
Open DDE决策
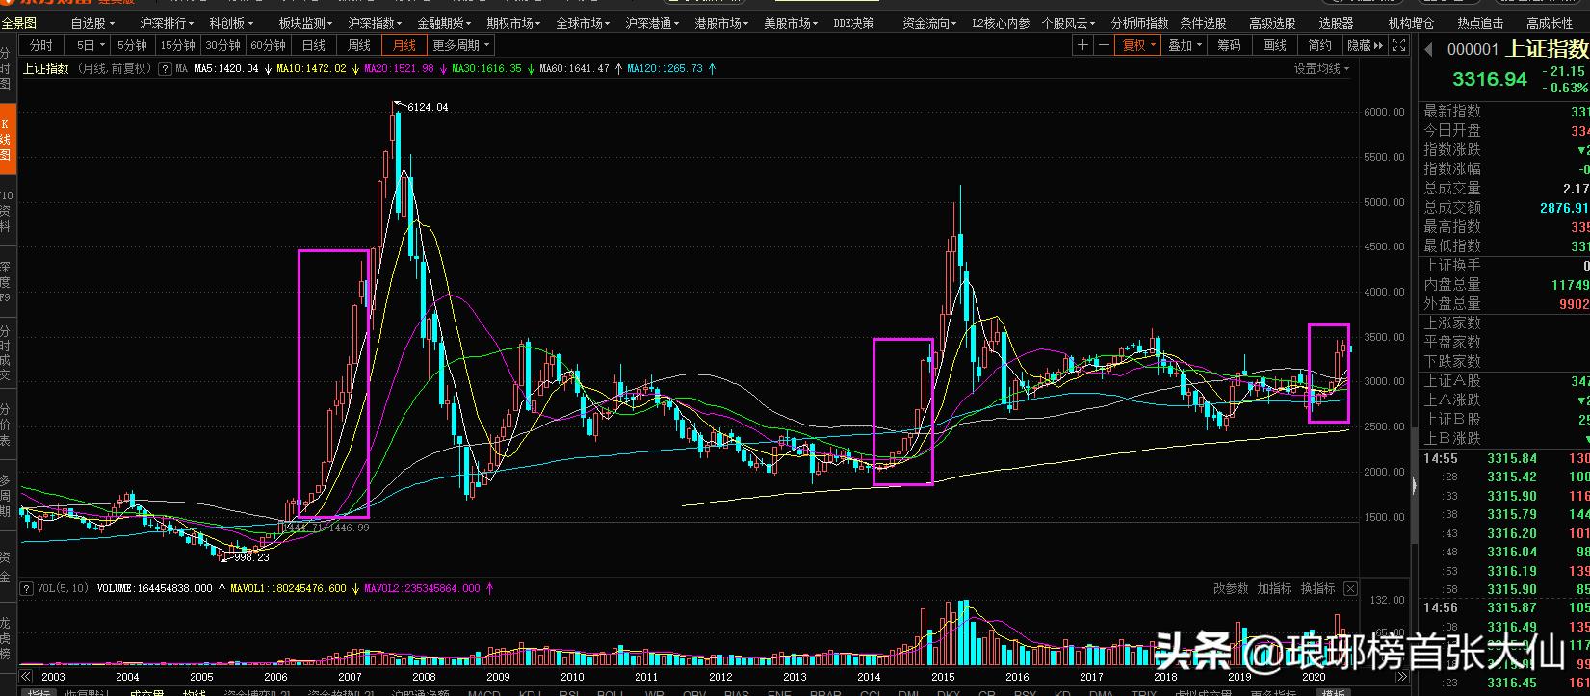tap(854, 22)
